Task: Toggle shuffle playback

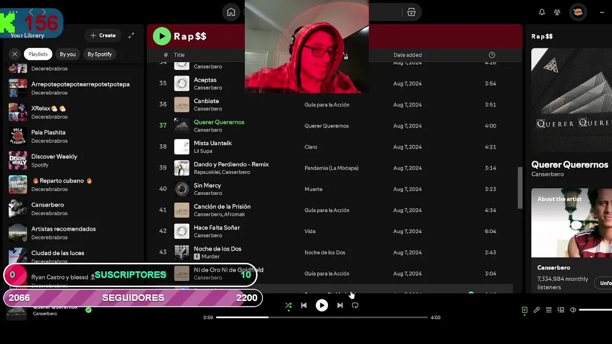Action: 288,305
